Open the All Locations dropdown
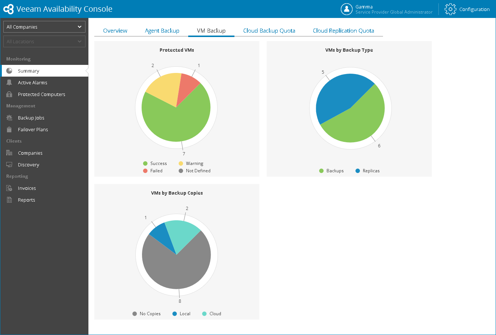Image resolution: width=496 pixels, height=335 pixels. click(x=44, y=41)
